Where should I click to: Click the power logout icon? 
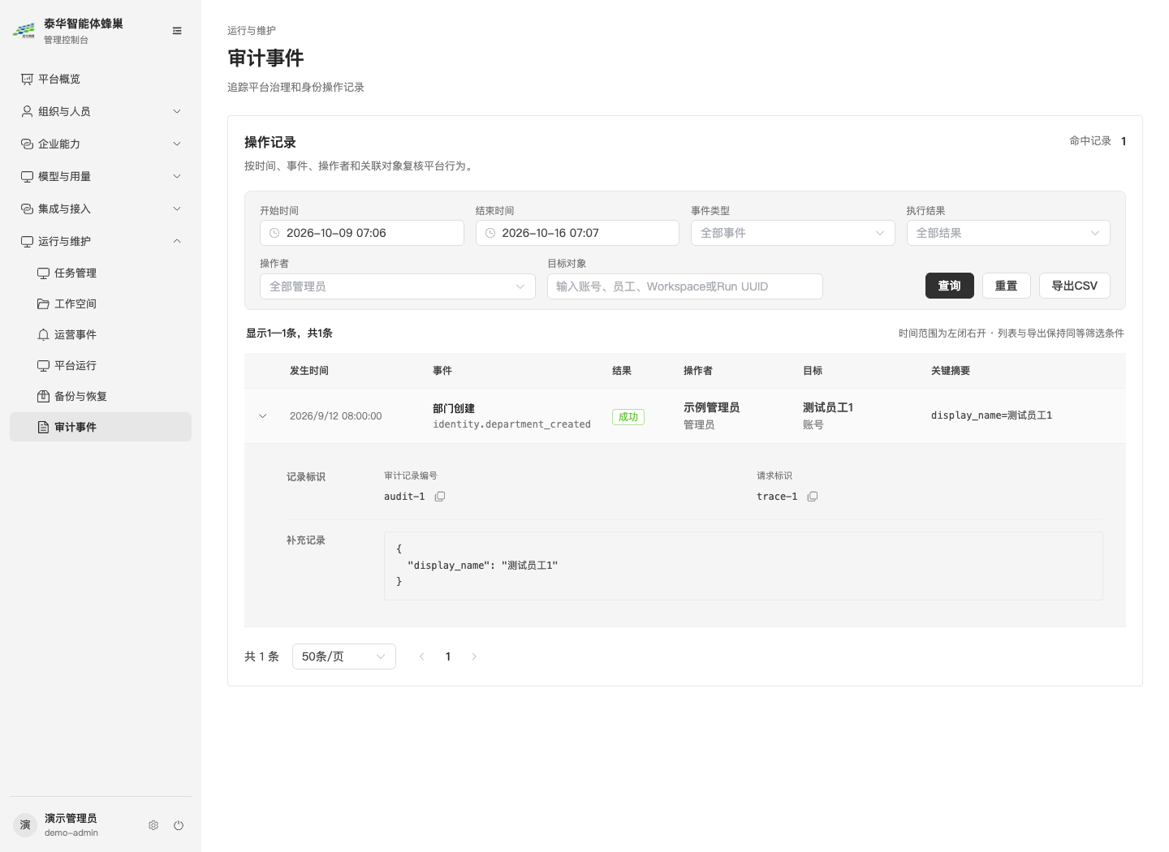(x=179, y=825)
